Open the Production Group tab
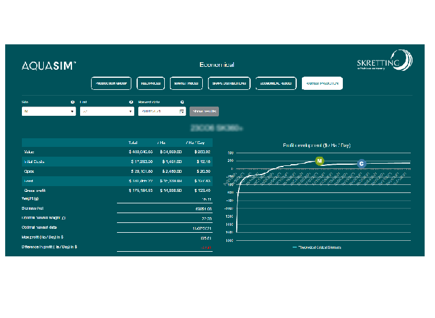 pyautogui.click(x=111, y=83)
